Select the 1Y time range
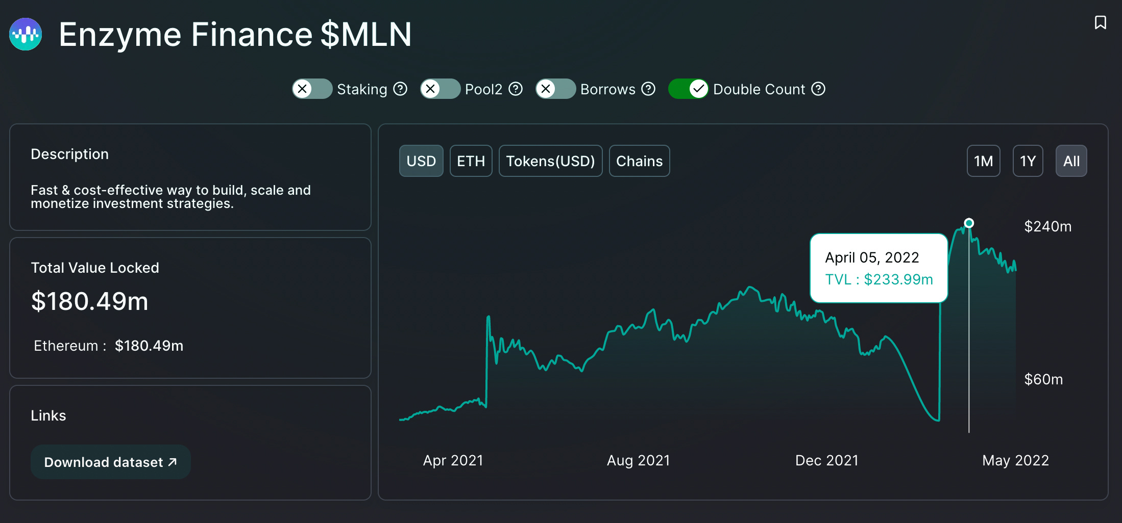Image resolution: width=1122 pixels, height=523 pixels. click(x=1028, y=161)
